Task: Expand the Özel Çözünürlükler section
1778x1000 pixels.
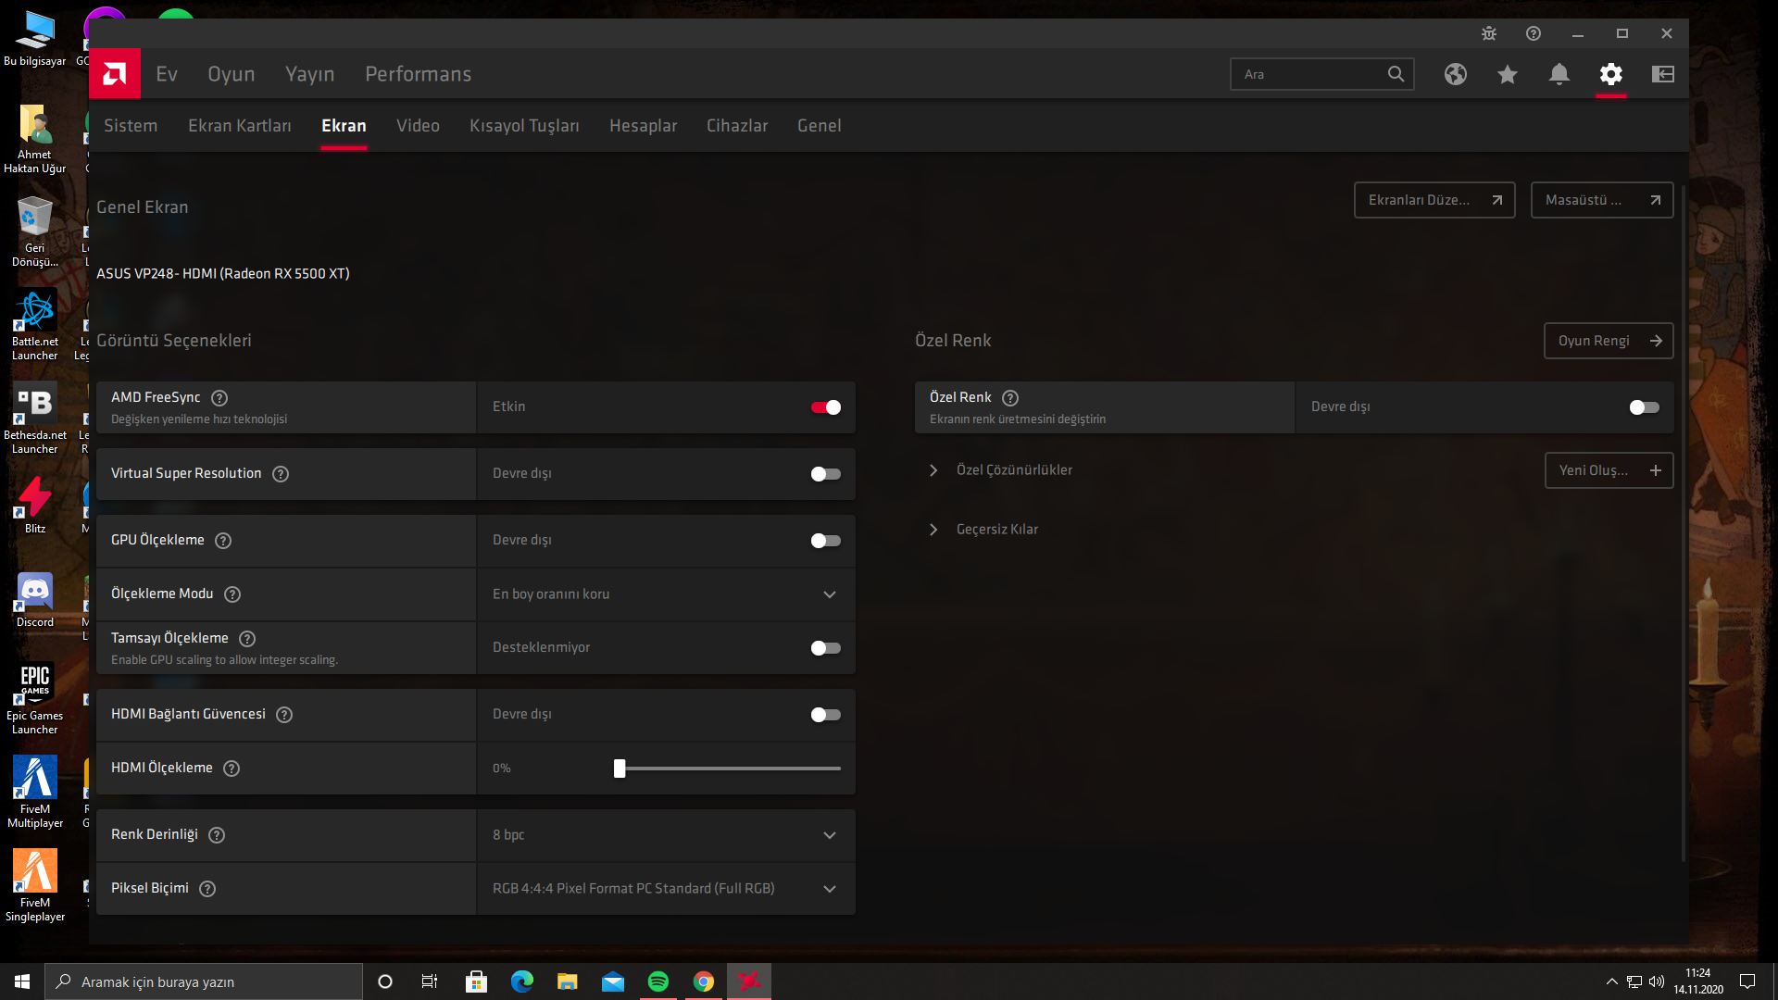Action: (x=933, y=470)
